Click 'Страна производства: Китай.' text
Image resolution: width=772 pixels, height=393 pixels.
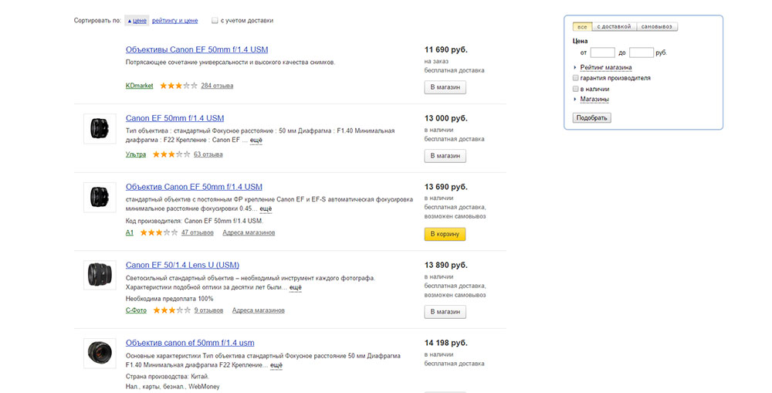[168, 376]
